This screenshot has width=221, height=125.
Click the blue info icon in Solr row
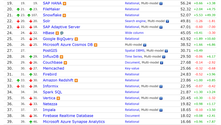[168, 21]
